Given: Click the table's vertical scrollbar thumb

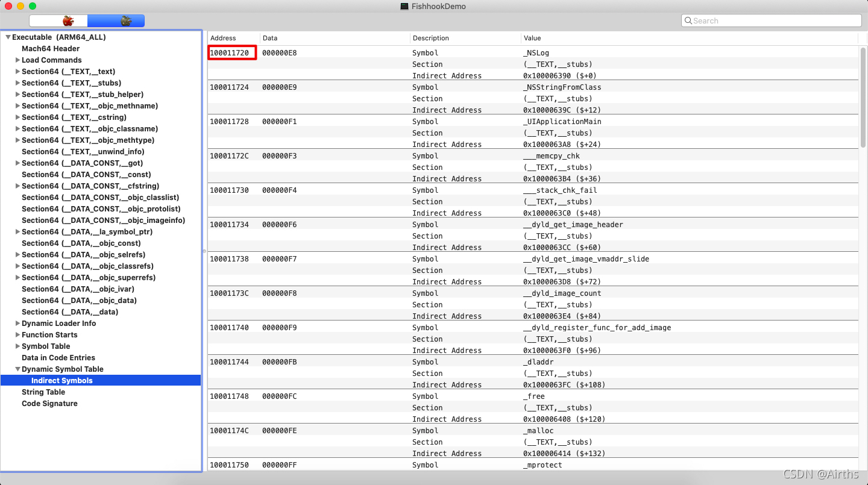Looking at the screenshot, I should (863, 96).
